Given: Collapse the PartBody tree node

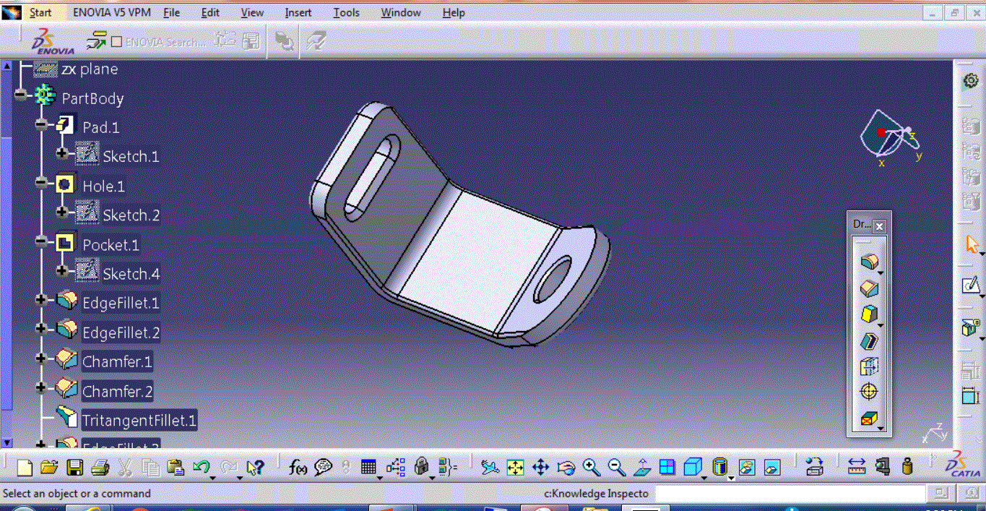Looking at the screenshot, I should coord(20,95).
